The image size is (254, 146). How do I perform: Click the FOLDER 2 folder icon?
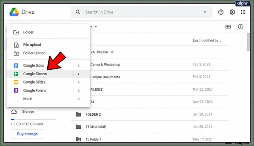coord(78,114)
